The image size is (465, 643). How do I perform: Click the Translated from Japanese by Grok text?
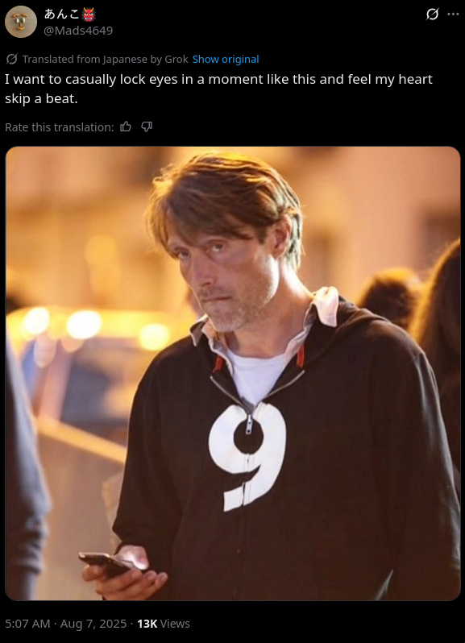pos(105,60)
